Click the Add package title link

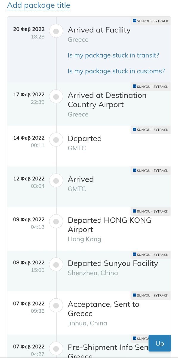39,5
